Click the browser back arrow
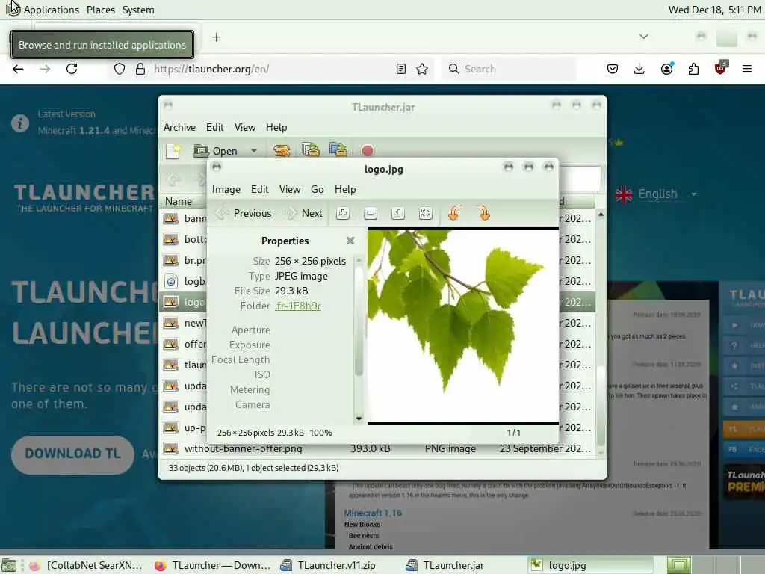 [18, 69]
